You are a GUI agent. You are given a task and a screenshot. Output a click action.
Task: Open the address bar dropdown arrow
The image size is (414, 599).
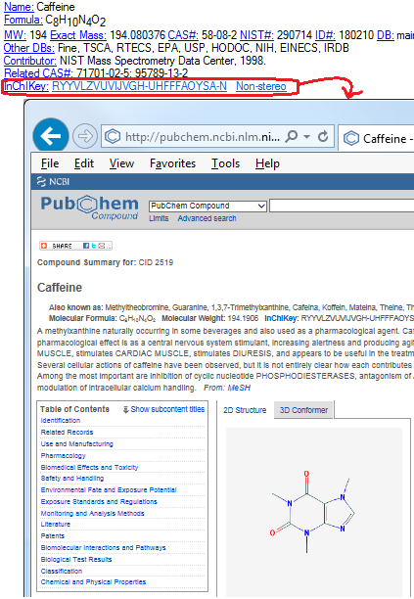coord(306,136)
